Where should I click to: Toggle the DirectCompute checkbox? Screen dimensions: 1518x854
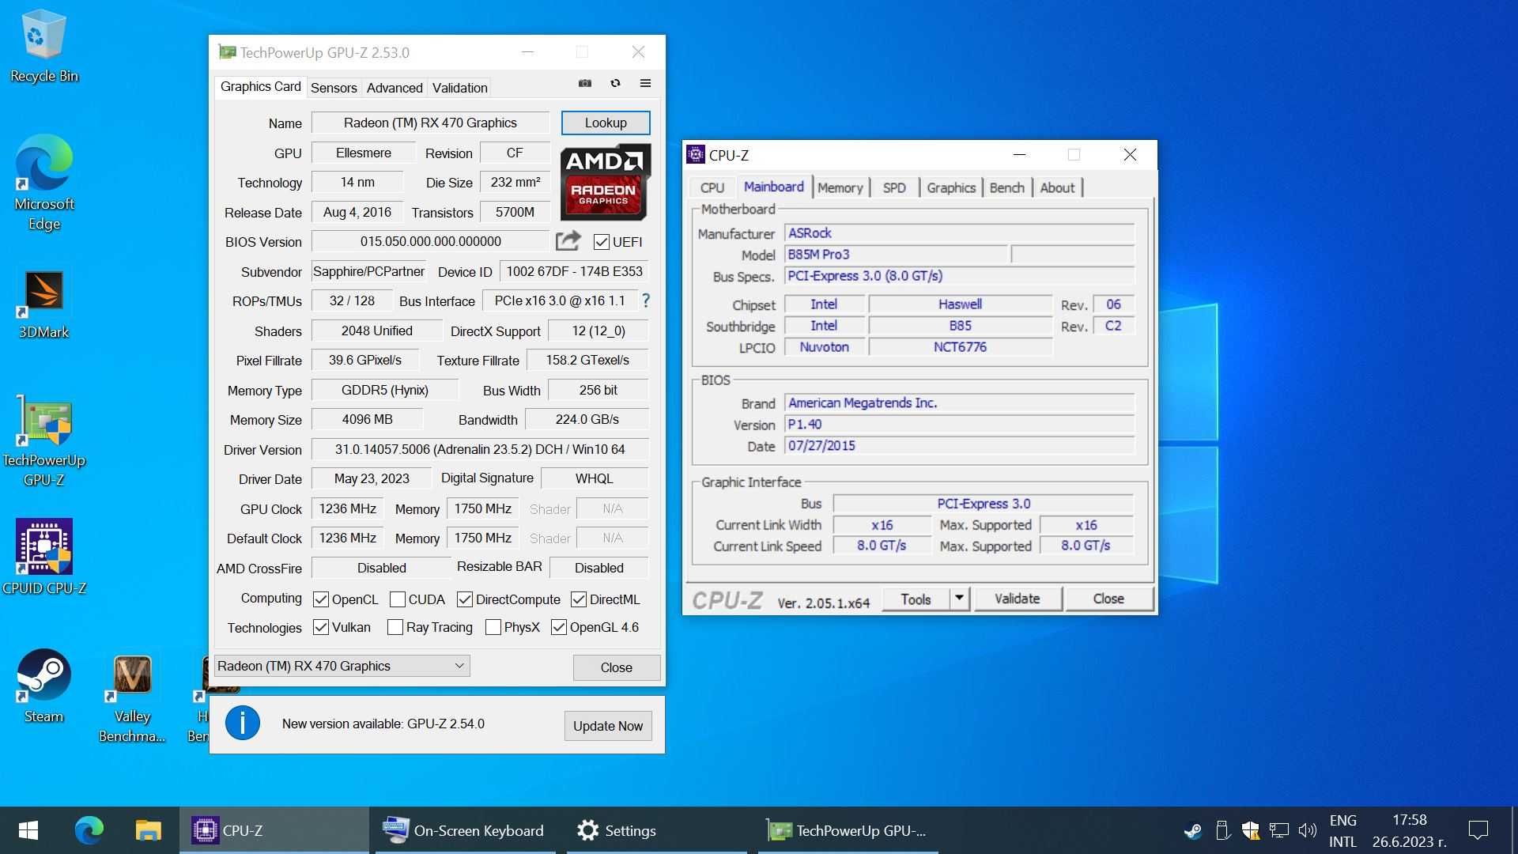point(465,599)
